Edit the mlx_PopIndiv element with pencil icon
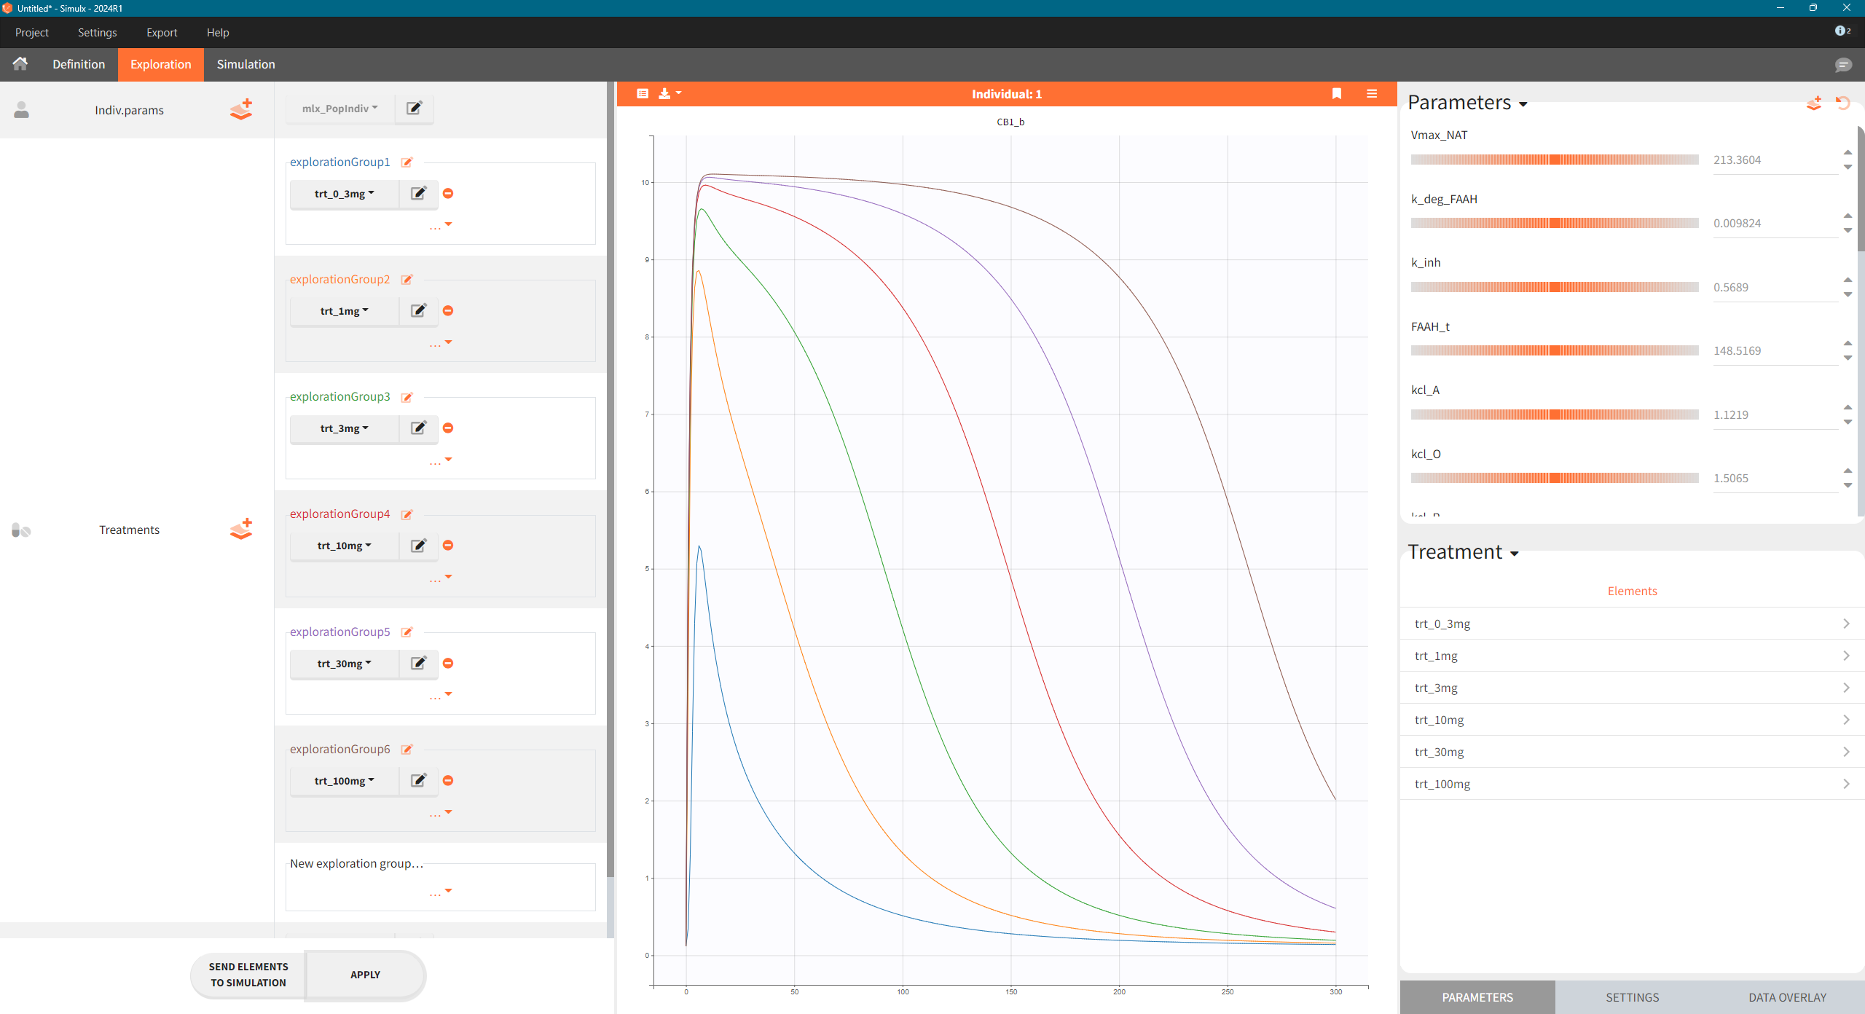Image resolution: width=1865 pixels, height=1014 pixels. 414,108
